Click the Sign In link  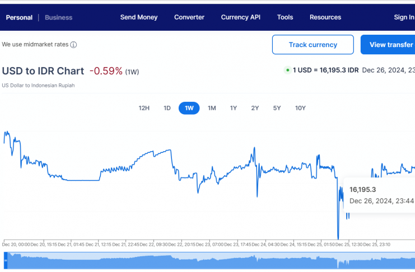(x=403, y=17)
